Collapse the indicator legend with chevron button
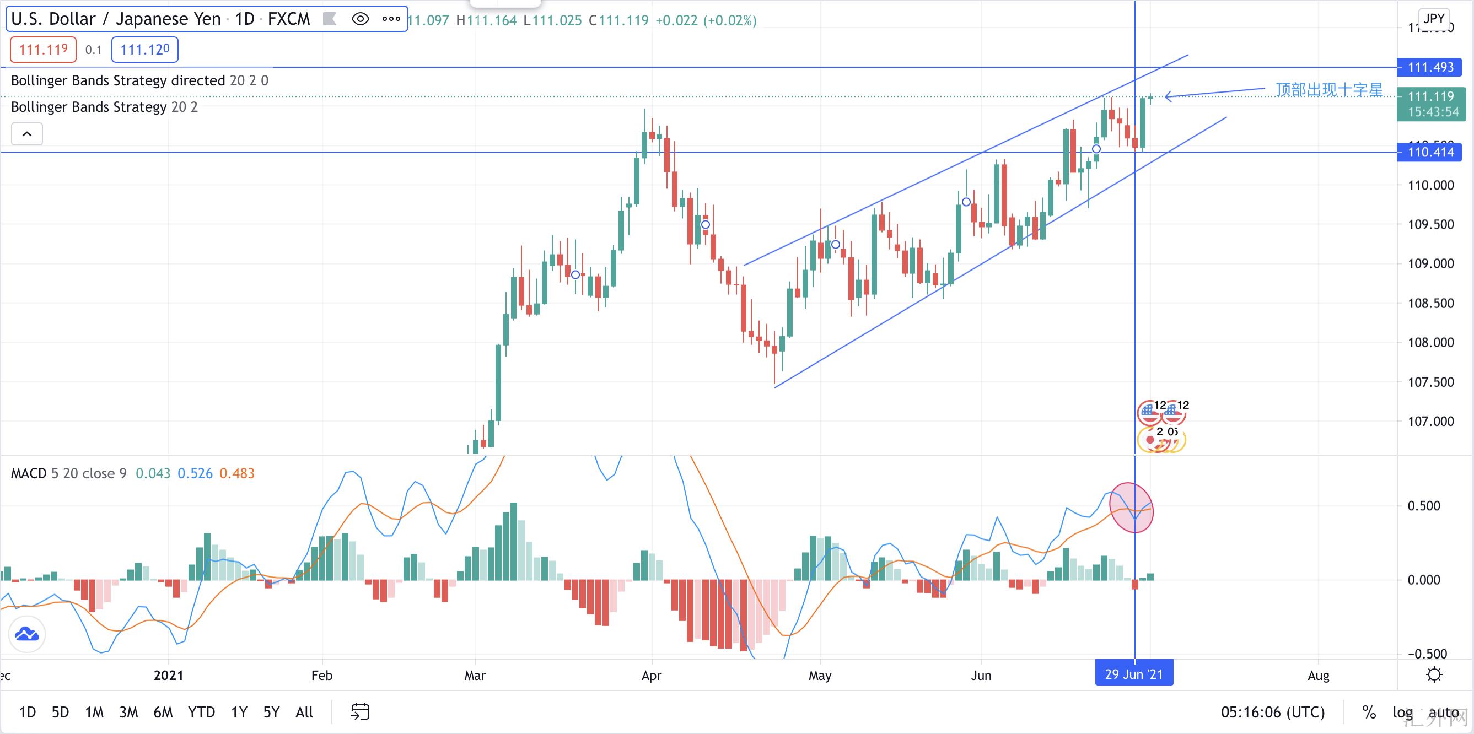Screen dimensions: 1474x734 [27, 134]
